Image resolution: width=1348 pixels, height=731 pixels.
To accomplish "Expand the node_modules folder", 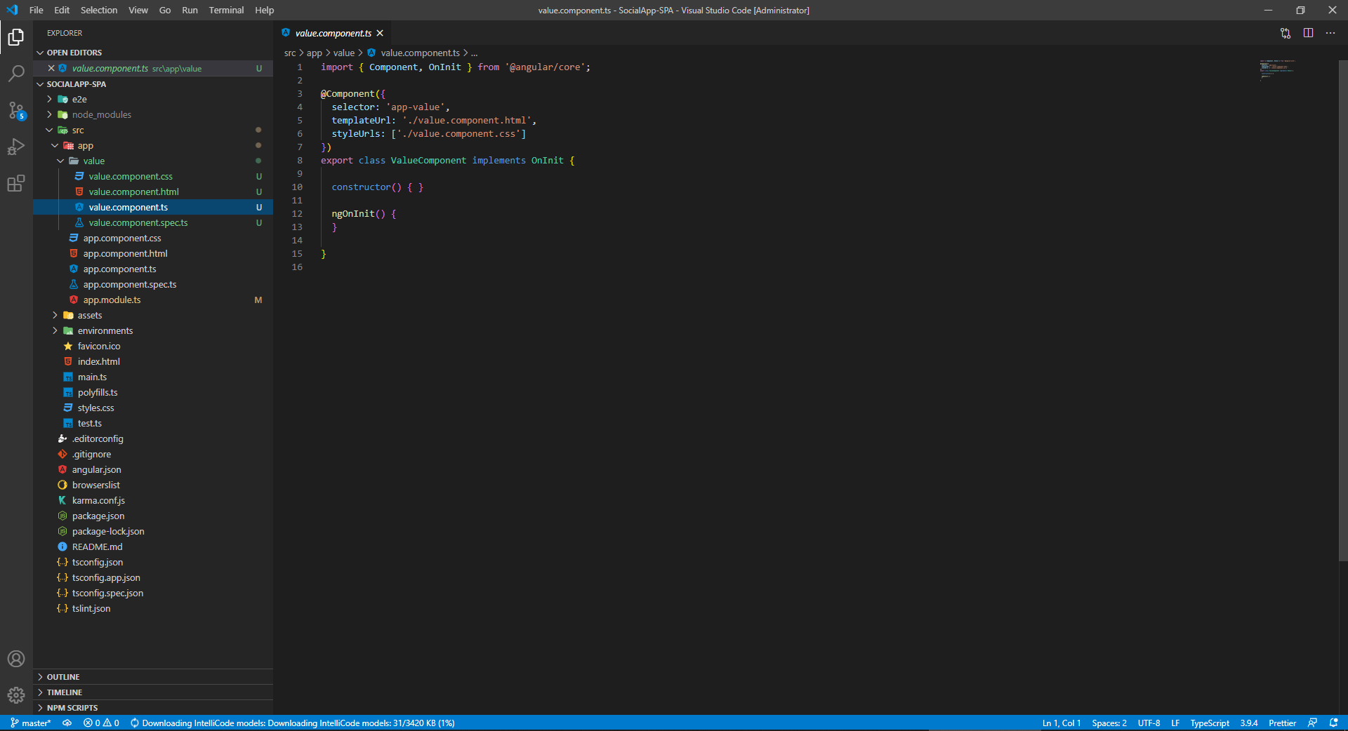I will [153, 115].
